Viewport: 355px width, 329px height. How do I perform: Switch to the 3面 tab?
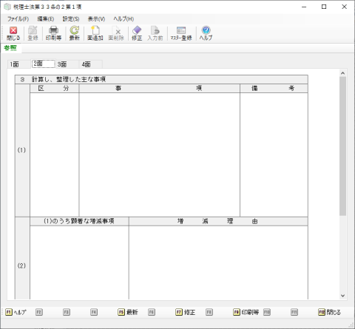(62, 64)
